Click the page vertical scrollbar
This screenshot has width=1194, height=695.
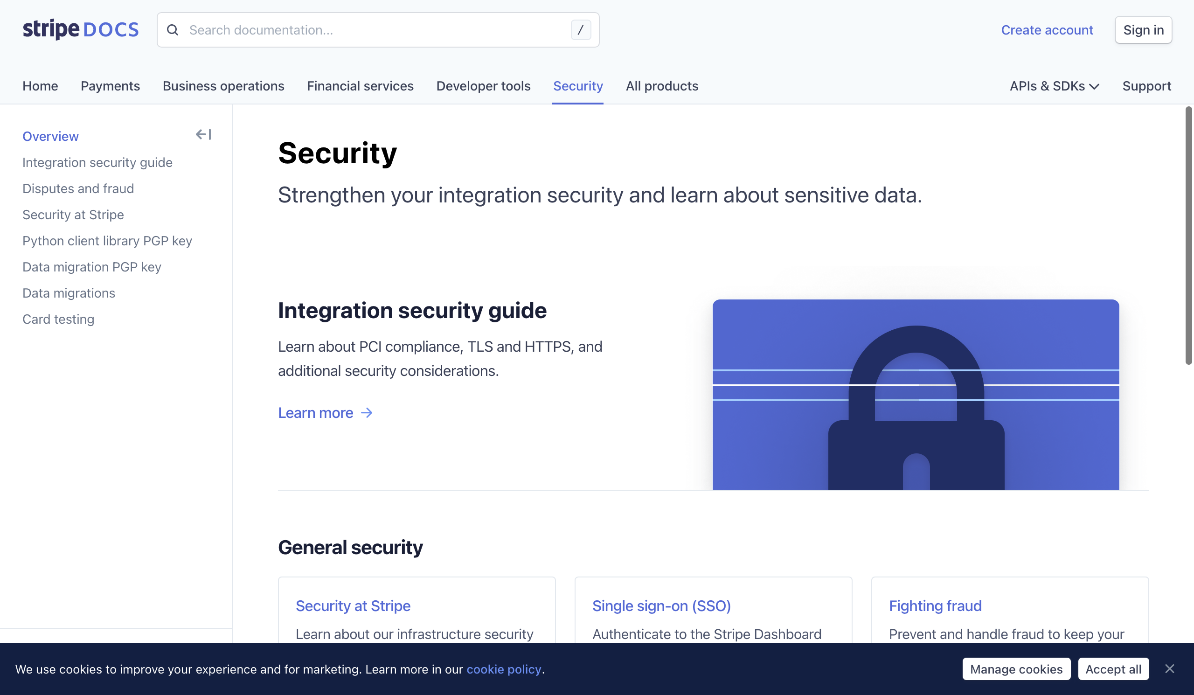coord(1188,236)
